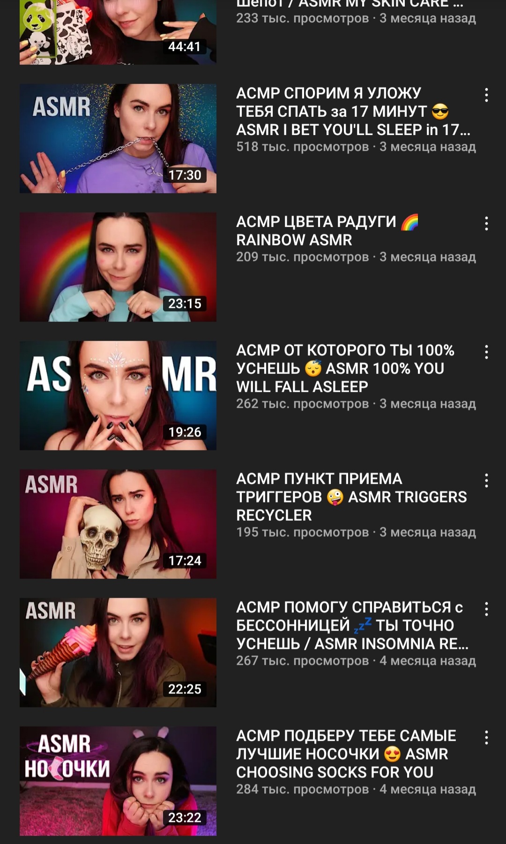Viewport: 506px width, 844px height.
Task: Open the ice cream cone thumbnail video
Action: pos(118,653)
